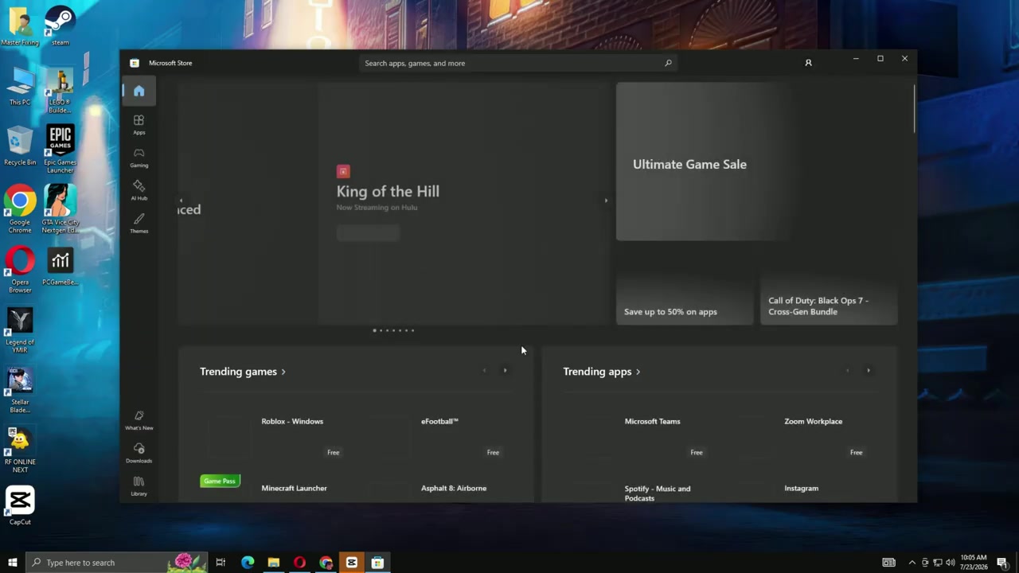Select the Epic Games Launcher desktop icon

60,149
